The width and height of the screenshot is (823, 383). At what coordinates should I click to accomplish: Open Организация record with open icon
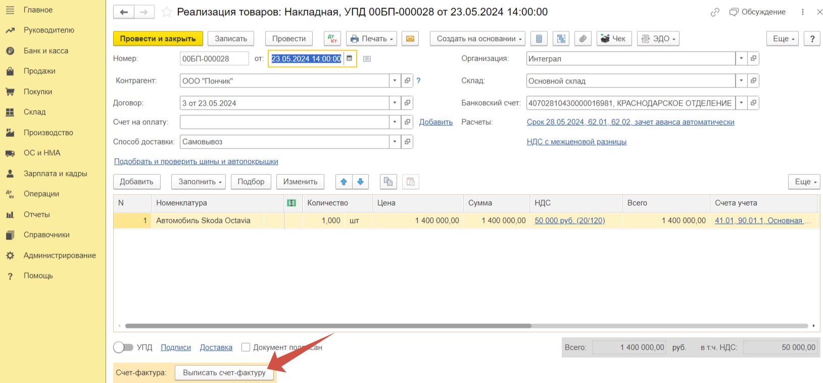(x=753, y=59)
